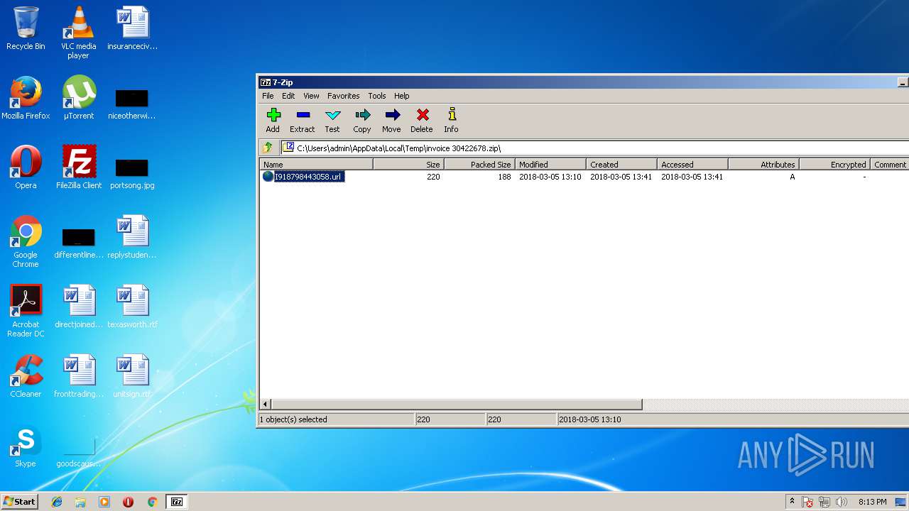Sort by the Size column header
The image size is (909, 511).
pos(408,164)
